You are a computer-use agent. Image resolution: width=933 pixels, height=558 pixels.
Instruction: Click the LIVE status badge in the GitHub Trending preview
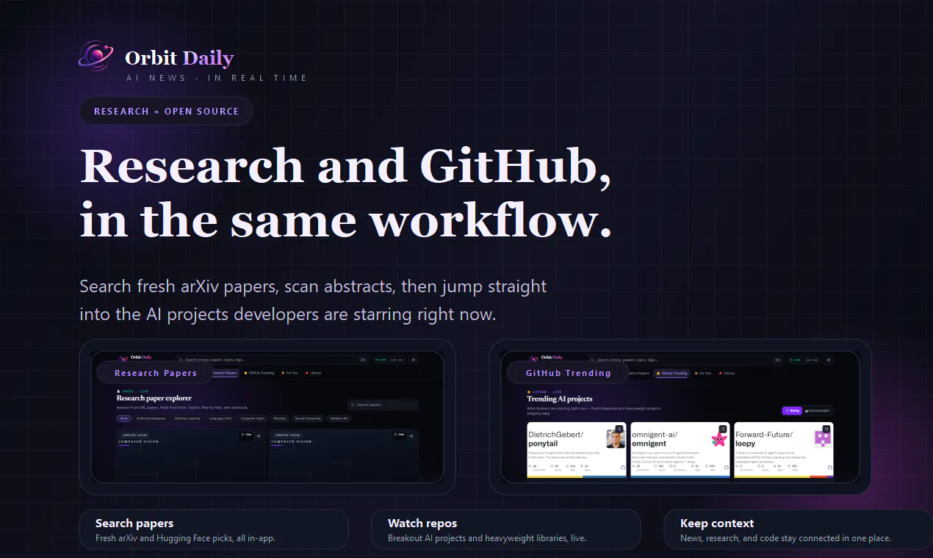point(803,360)
